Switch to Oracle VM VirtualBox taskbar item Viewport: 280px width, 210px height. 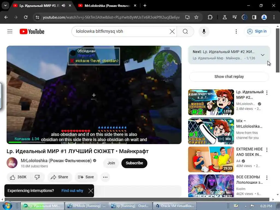click(175, 206)
